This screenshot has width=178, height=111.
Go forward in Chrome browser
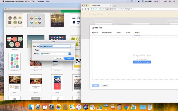coord(85,9)
